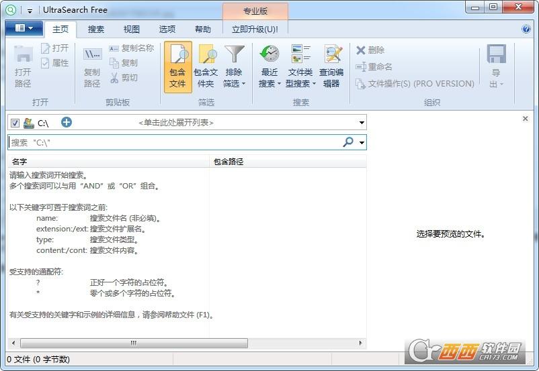Click the 复制名称 button

point(131,48)
